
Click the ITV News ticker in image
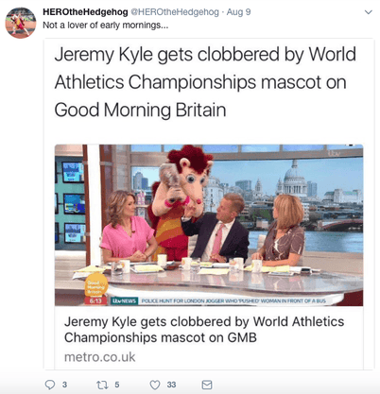pos(218,300)
